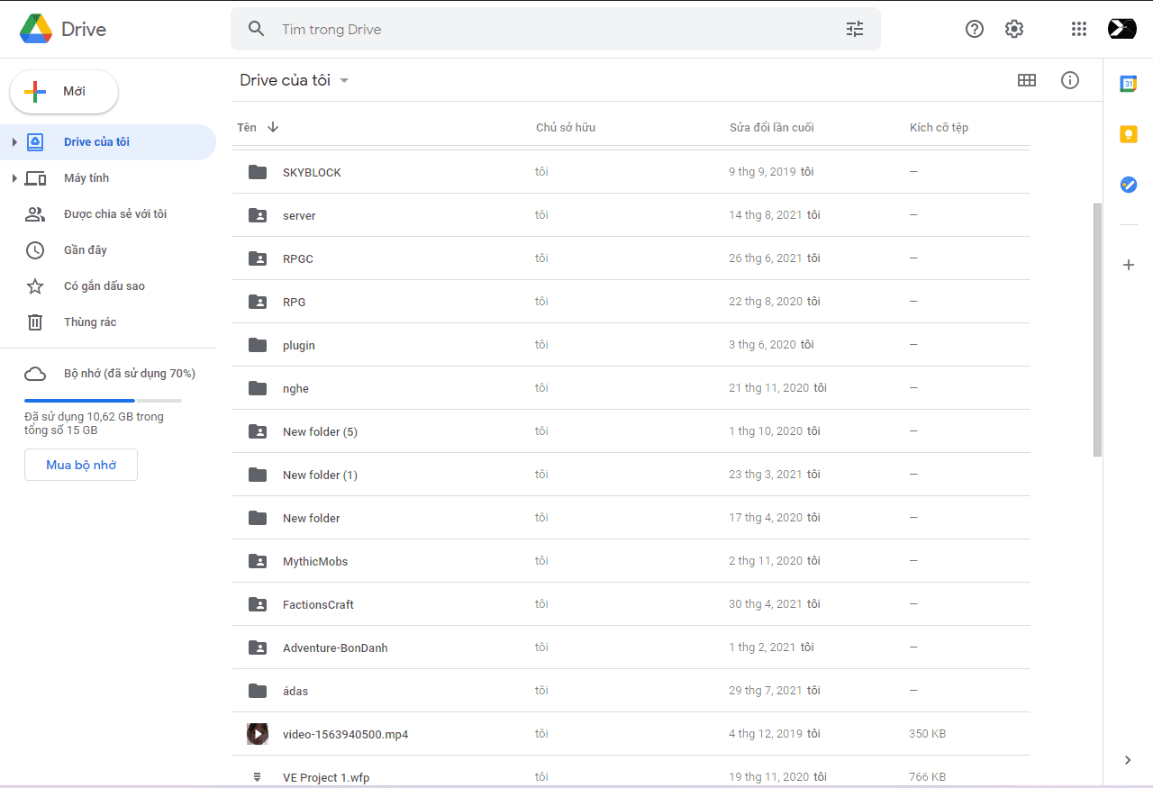
Task: Click the Mua bộ nhớ button
Action: click(81, 465)
